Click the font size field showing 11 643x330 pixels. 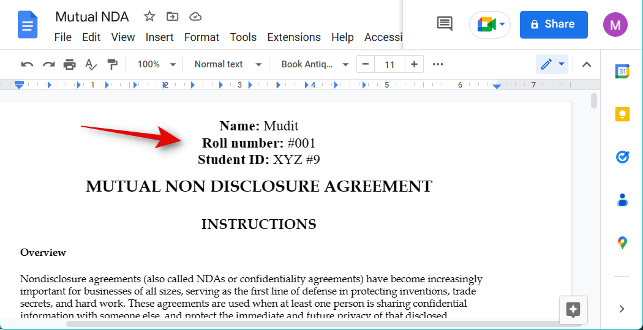(389, 64)
